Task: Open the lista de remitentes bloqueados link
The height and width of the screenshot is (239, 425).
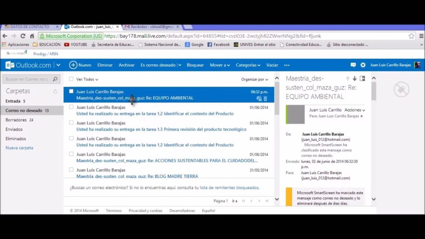Action: point(230,188)
